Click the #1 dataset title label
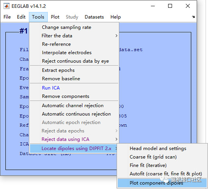208x189 pixels. [23, 31]
